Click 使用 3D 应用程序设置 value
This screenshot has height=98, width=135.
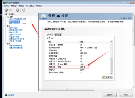[x=89, y=48]
